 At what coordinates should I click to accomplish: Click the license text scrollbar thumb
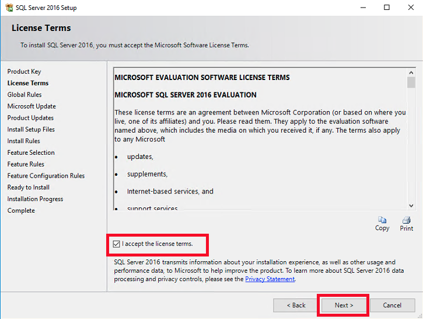411,82
